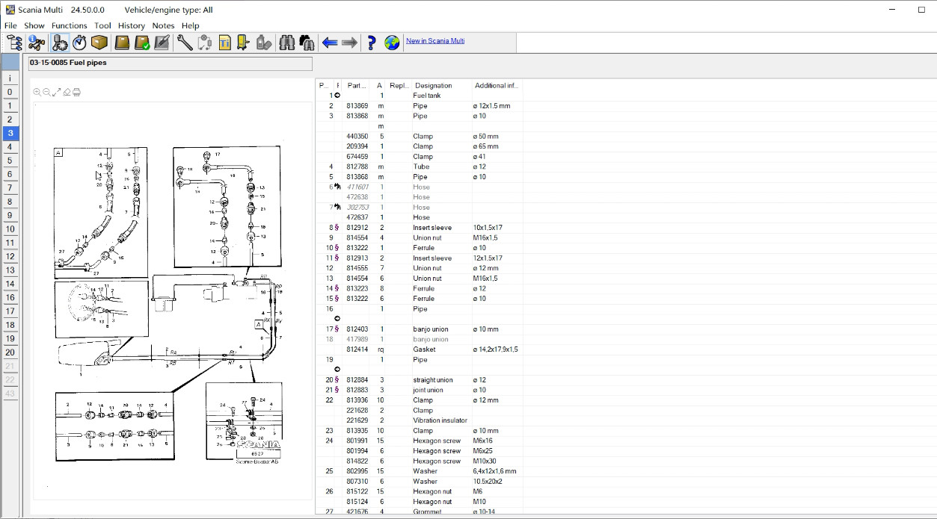
Task: Open the yellow Ti document icon
Action: 224,43
